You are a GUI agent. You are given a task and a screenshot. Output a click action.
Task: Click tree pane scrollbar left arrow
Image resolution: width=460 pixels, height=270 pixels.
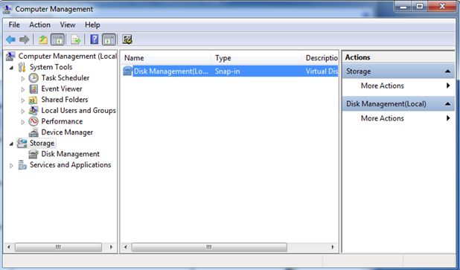pyautogui.click(x=9, y=247)
